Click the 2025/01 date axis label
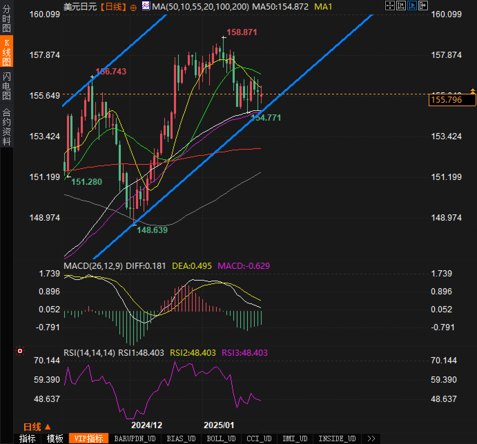 click(219, 425)
